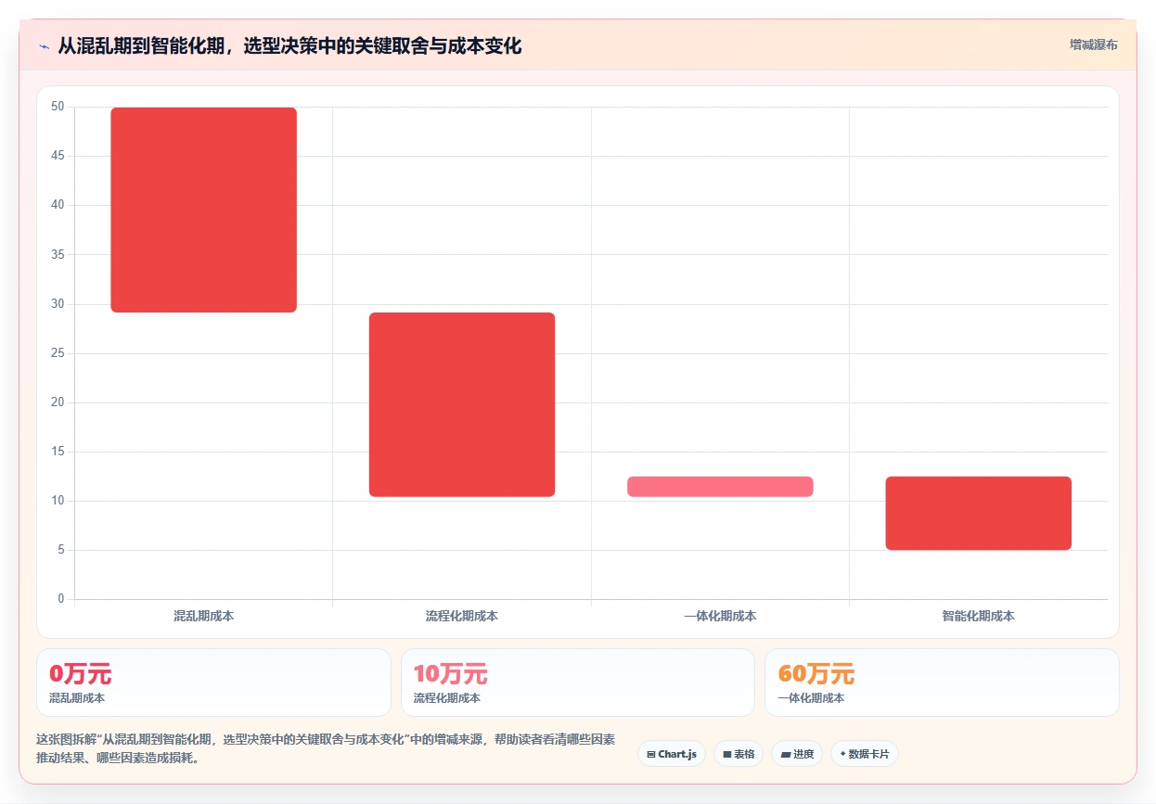Click the chart title heading text

tap(289, 45)
